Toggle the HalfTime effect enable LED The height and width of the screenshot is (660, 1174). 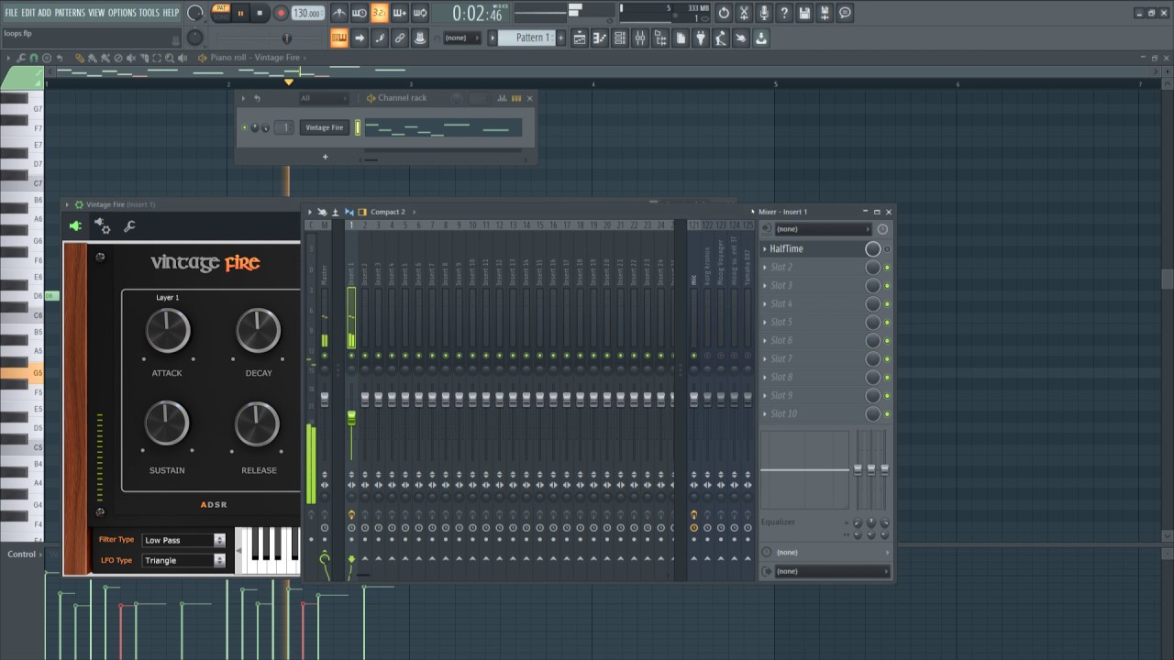pyautogui.click(x=887, y=248)
